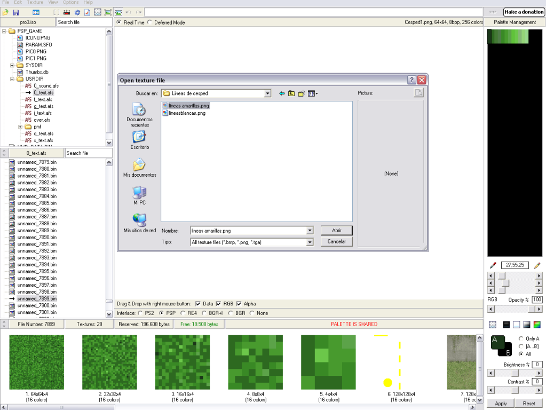This screenshot has width=546, height=410.
Task: Click the square brackets toolbar icon
Action: click(56, 12)
